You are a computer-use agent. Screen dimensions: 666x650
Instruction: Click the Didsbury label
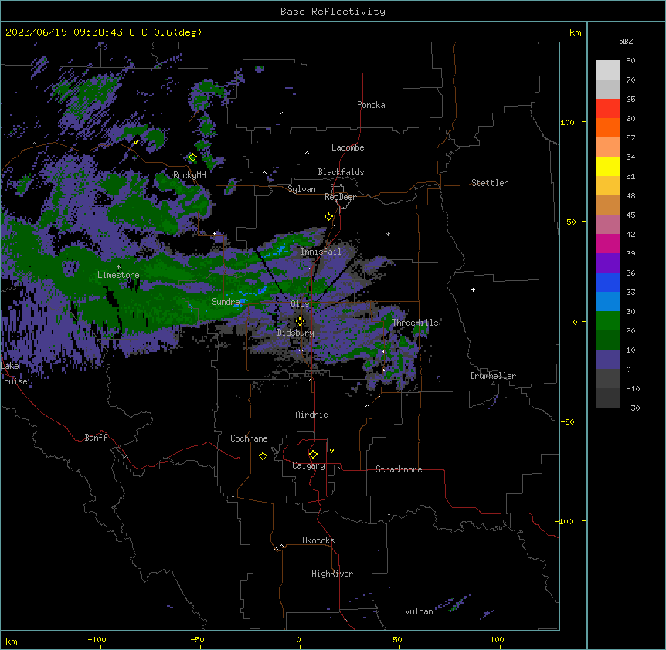(x=296, y=333)
